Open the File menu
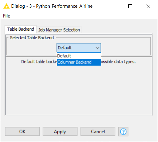Viewport: 158px width, 142px height. (6, 16)
